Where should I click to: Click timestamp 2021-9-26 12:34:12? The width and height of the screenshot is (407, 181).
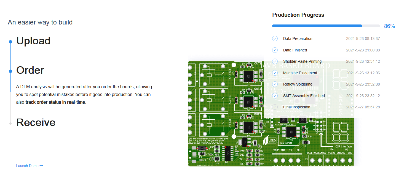[363, 61]
